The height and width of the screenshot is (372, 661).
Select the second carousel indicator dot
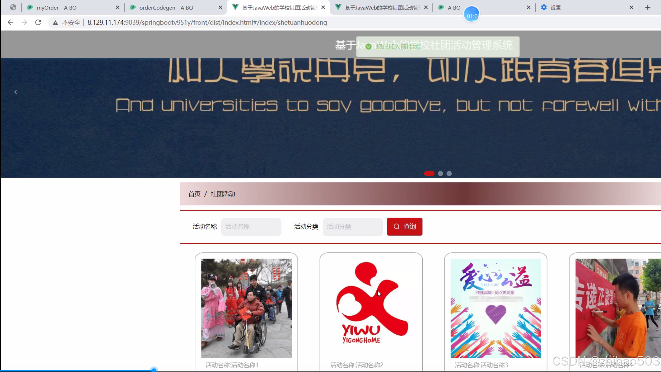440,174
